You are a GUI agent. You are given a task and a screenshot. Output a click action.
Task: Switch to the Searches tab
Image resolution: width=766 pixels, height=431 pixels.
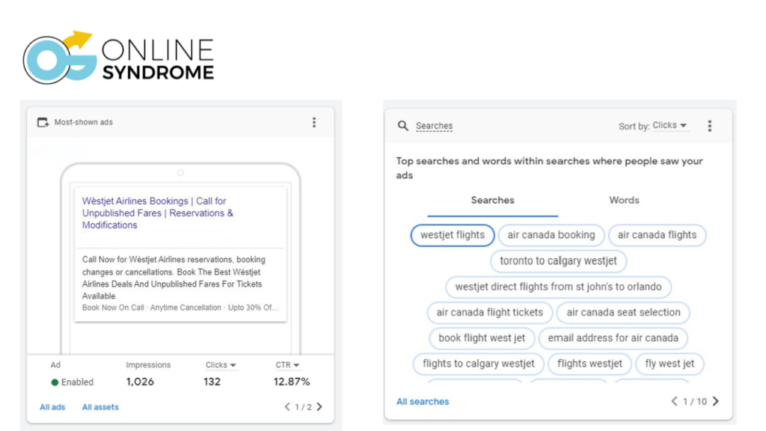pyautogui.click(x=492, y=201)
